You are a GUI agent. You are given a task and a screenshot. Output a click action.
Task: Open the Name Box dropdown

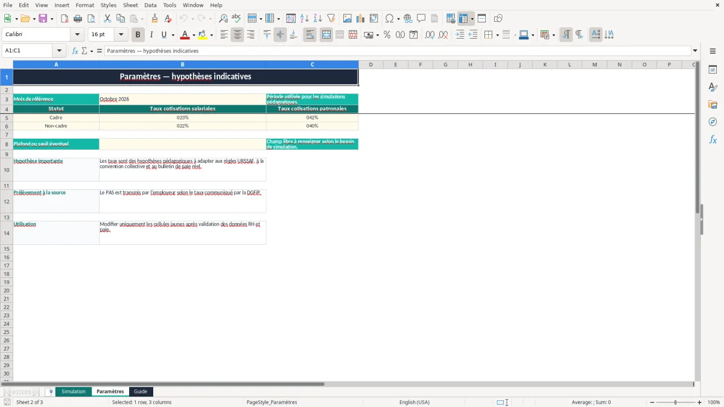(x=59, y=51)
